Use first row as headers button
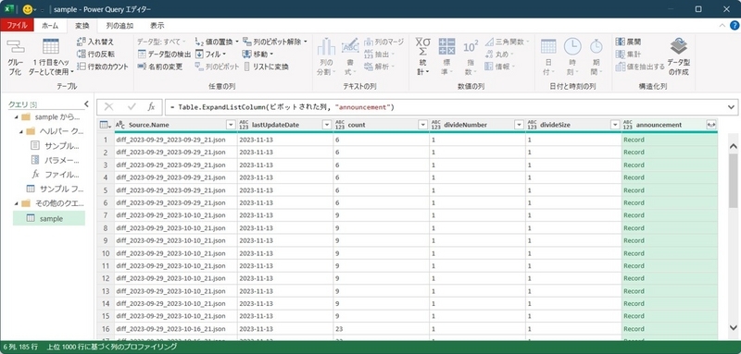The image size is (741, 354). coord(51,57)
